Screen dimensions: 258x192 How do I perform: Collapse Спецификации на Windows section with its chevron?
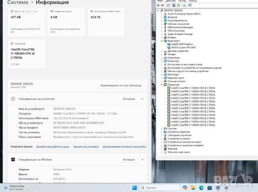tap(142, 159)
